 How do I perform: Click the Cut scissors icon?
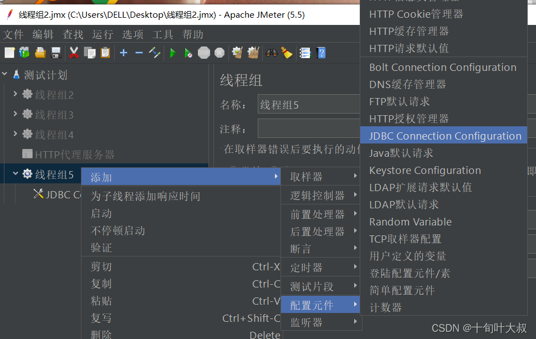click(x=74, y=53)
